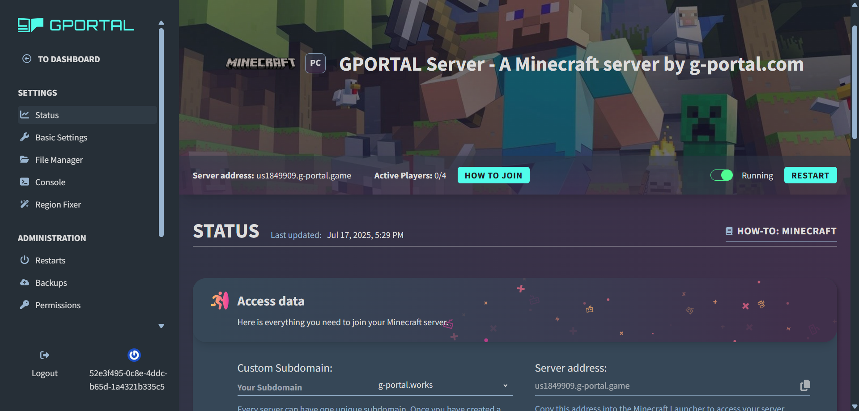The height and width of the screenshot is (411, 859).
Task: Open the g-portal.works domain dropdown
Action: pos(444,385)
